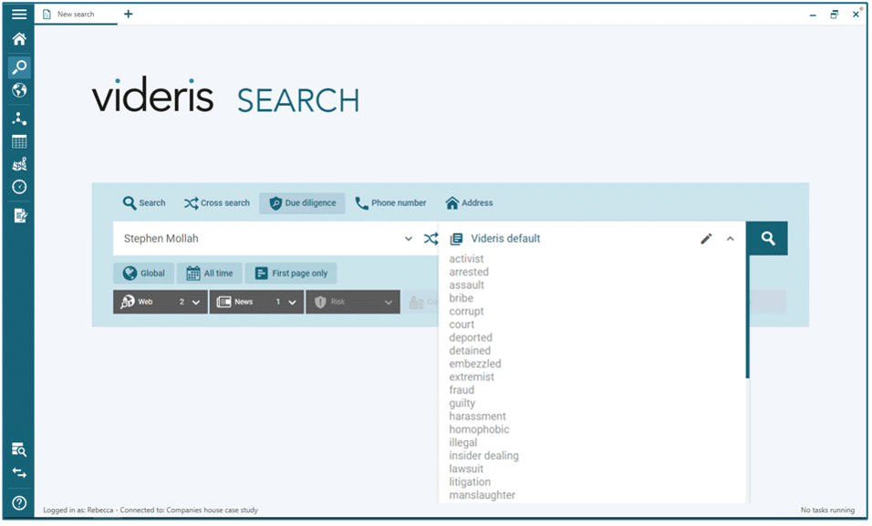Image resolution: width=872 pixels, height=526 pixels.
Task: Open the globe view in the sidebar
Action: pos(19,90)
